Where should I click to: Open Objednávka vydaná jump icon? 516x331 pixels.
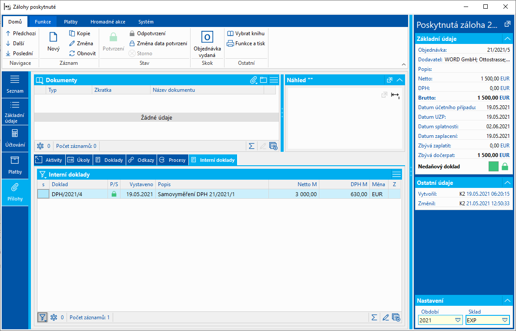tap(207, 37)
